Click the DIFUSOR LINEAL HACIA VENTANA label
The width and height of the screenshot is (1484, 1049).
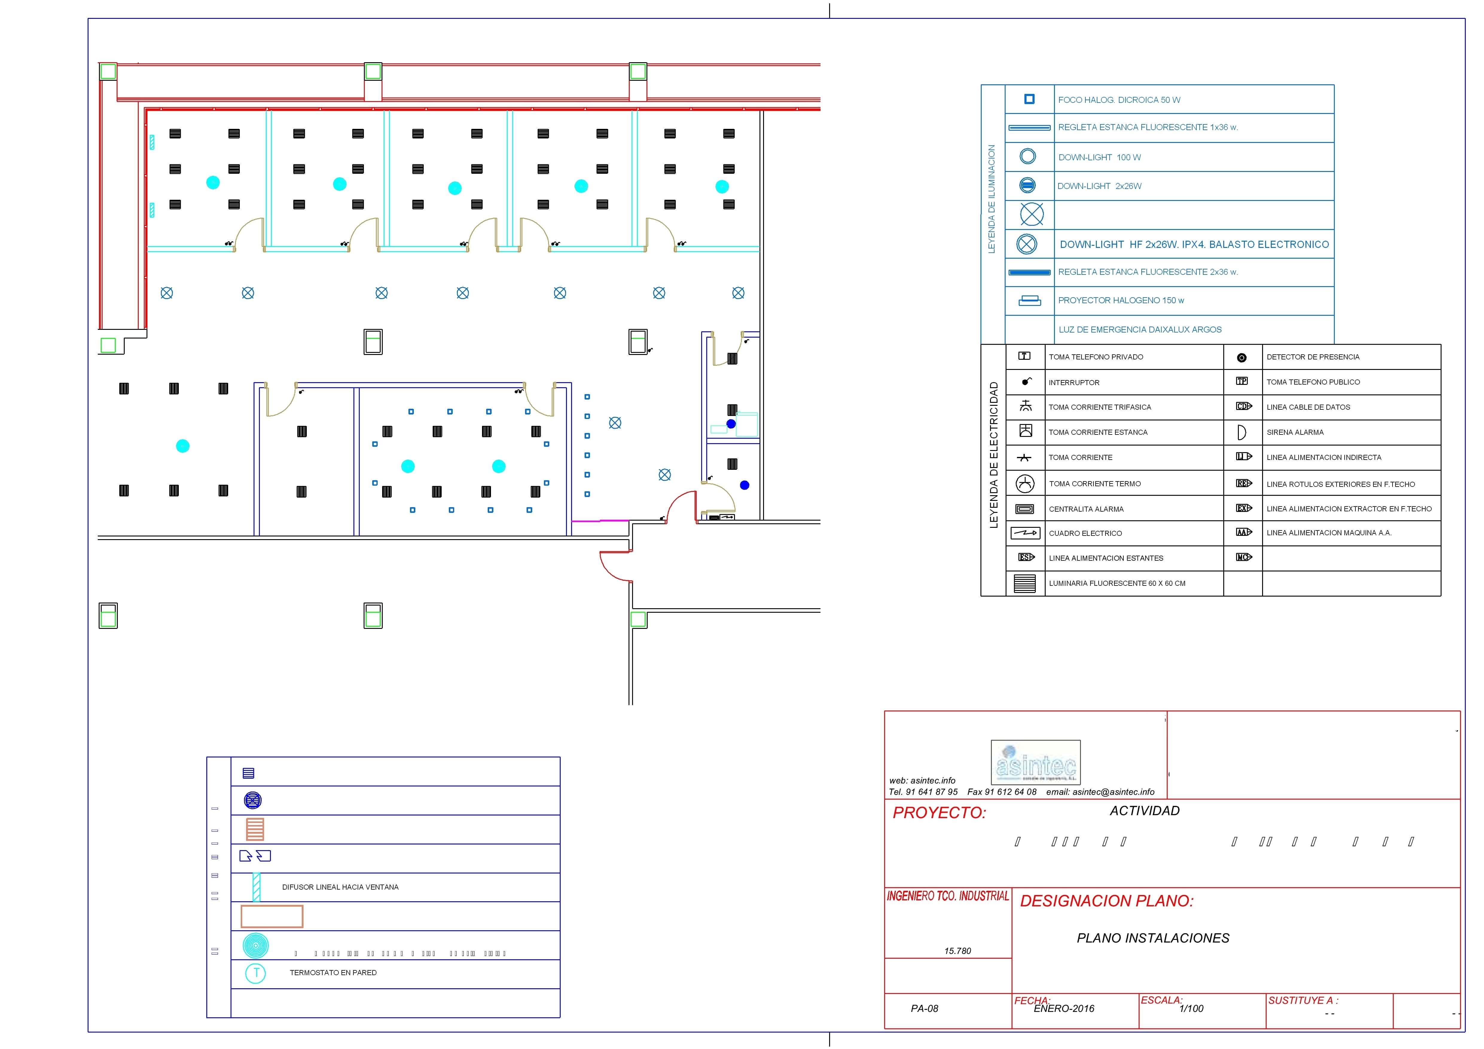(x=340, y=888)
